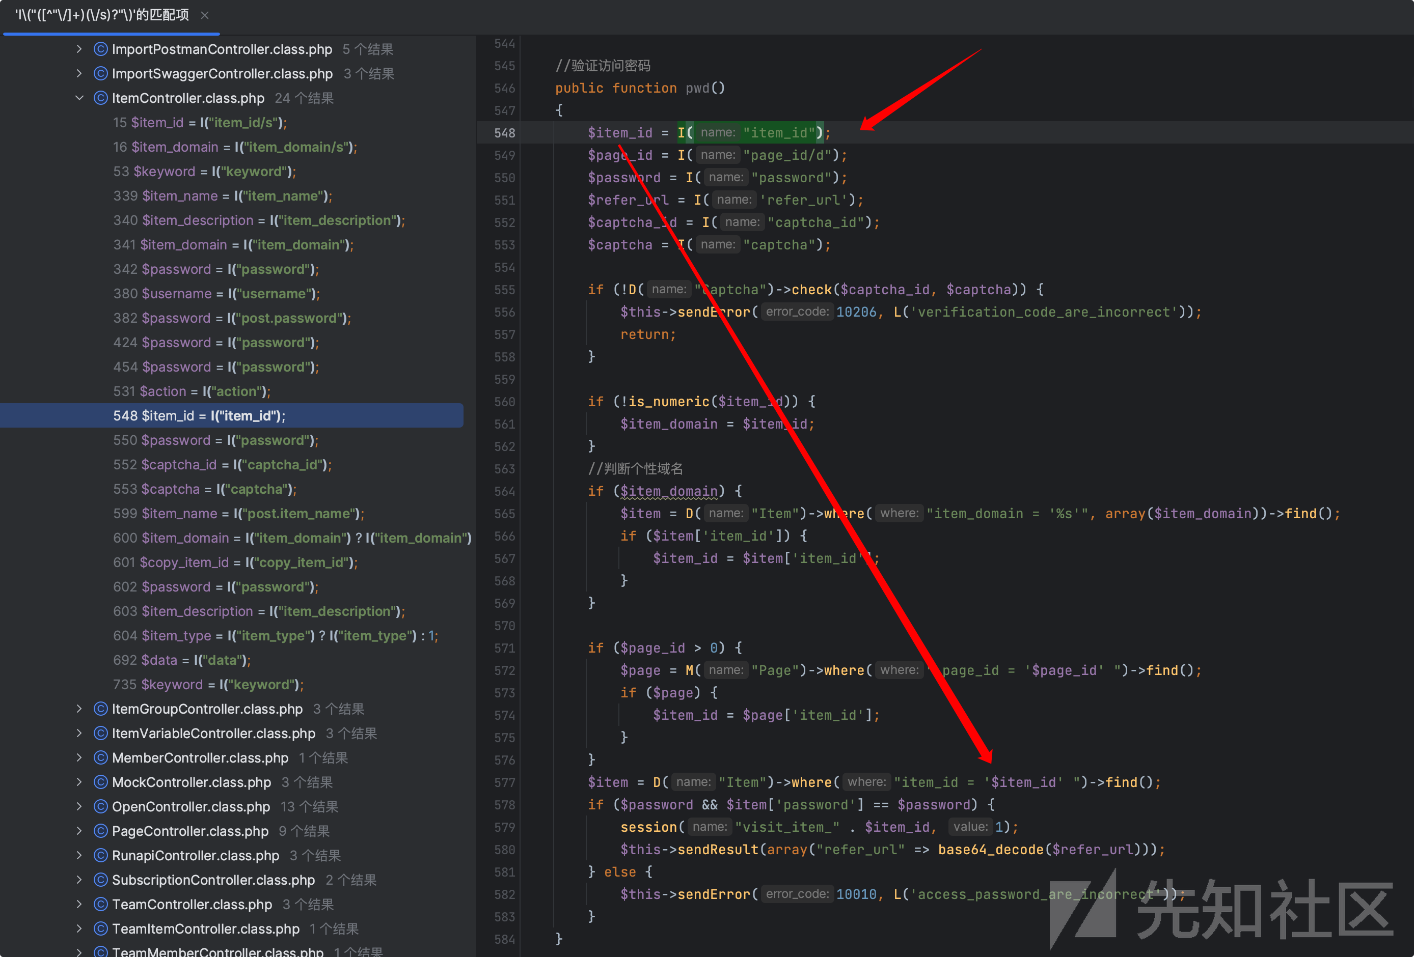Expand MockController.class.php results

(79, 782)
